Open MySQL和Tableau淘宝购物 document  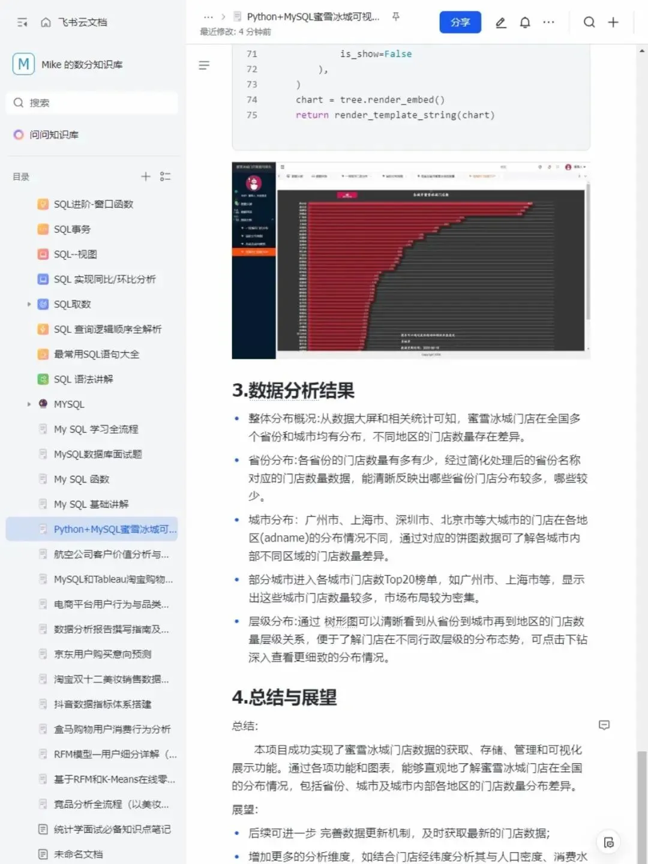[x=113, y=580]
